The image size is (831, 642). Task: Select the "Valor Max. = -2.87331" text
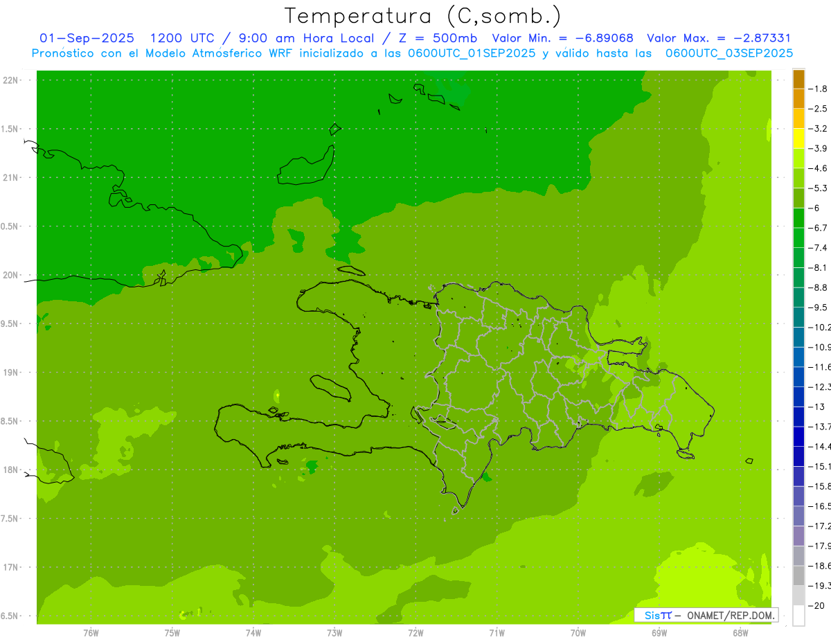pyautogui.click(x=719, y=38)
